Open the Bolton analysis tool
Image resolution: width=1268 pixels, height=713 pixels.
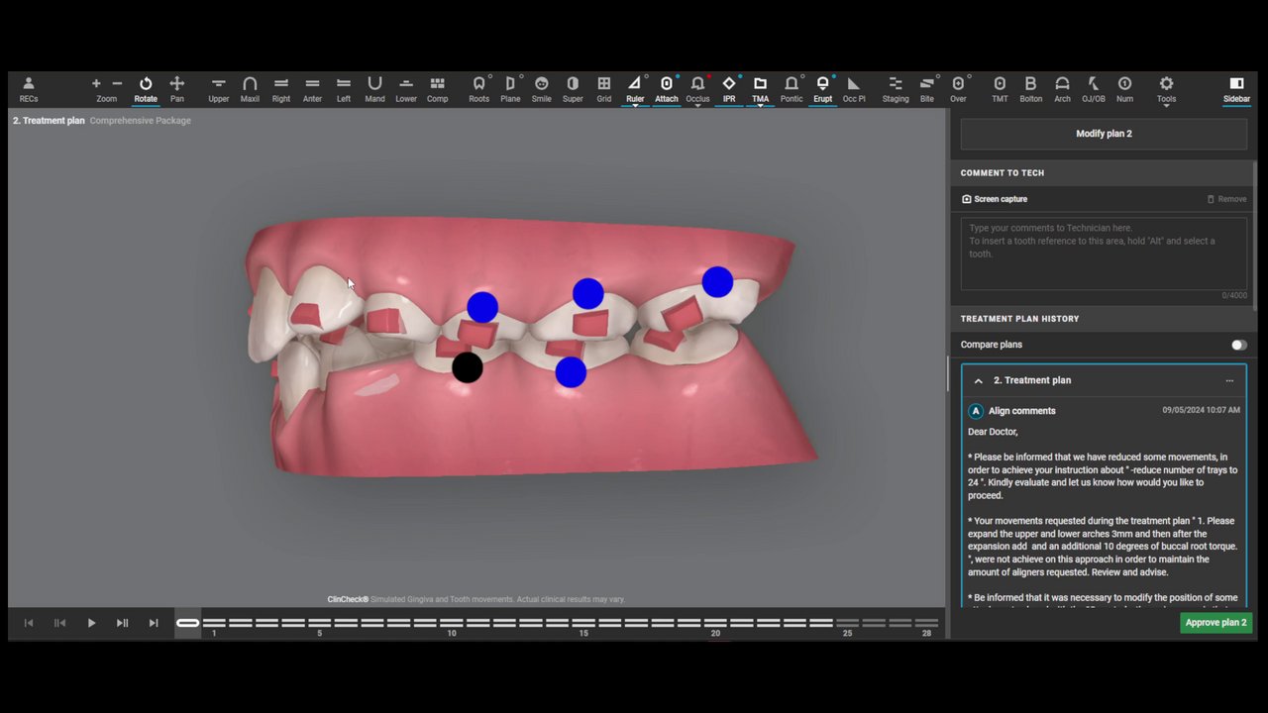click(x=1030, y=89)
